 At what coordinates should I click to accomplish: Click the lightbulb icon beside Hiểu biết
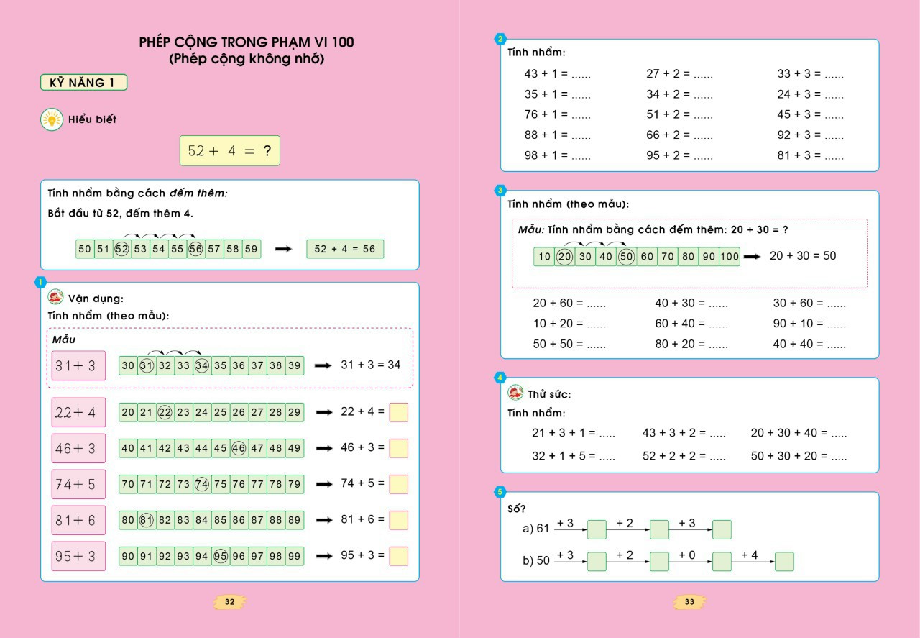[51, 119]
